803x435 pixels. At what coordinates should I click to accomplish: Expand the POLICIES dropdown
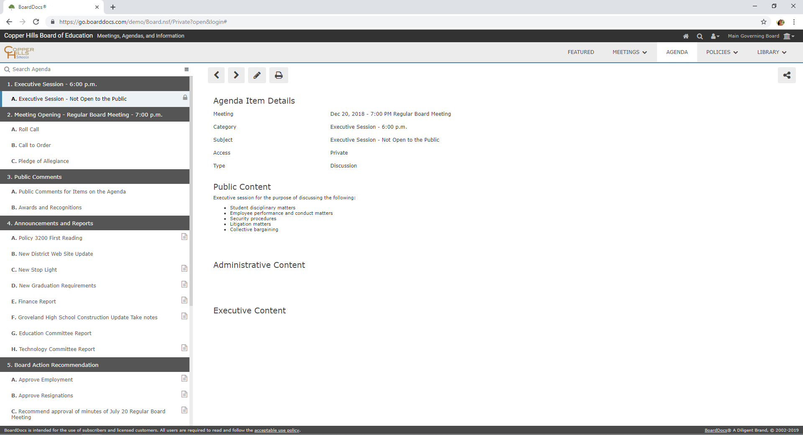722,52
